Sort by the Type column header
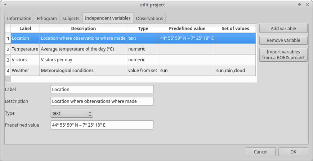 [x=143, y=28]
